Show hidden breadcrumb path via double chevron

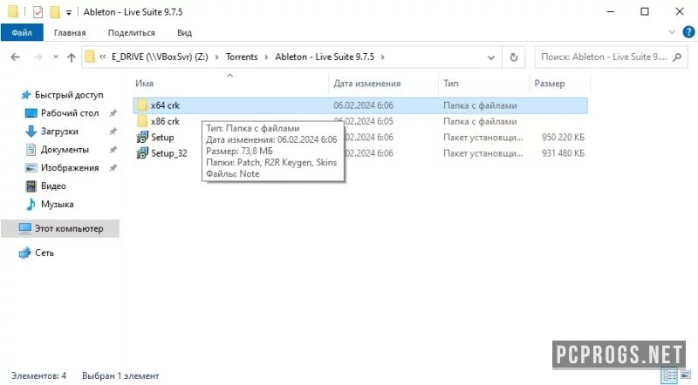click(103, 57)
